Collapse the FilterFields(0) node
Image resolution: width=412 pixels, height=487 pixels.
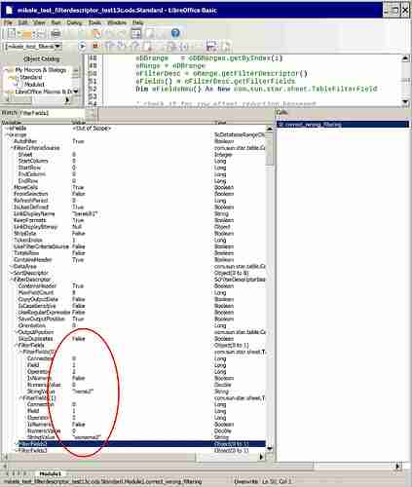tap(20, 352)
